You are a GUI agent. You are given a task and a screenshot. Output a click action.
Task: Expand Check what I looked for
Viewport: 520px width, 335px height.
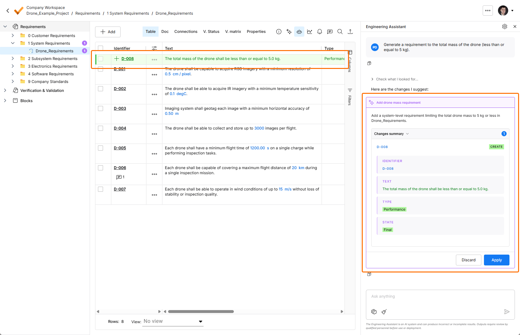pos(395,79)
